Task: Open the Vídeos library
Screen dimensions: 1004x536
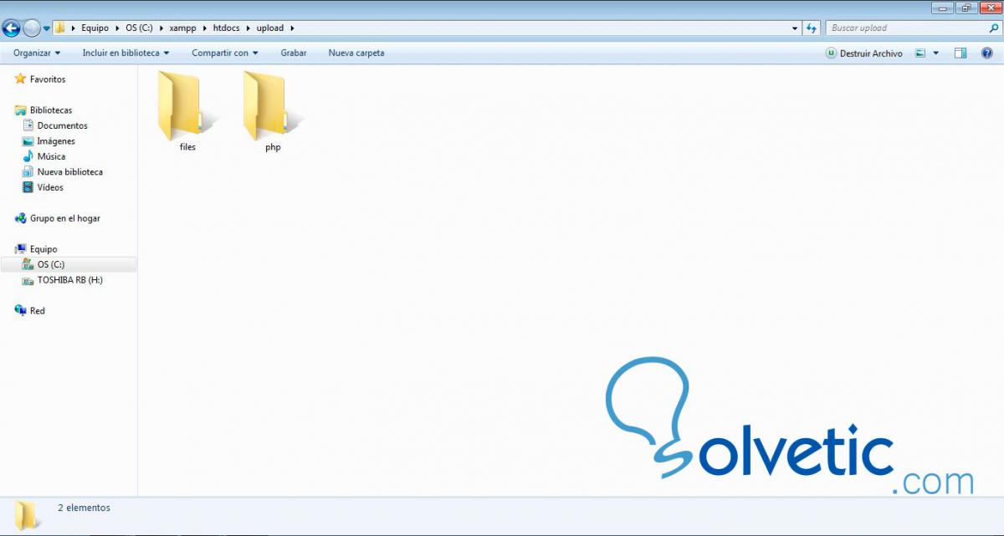Action: 43,187
